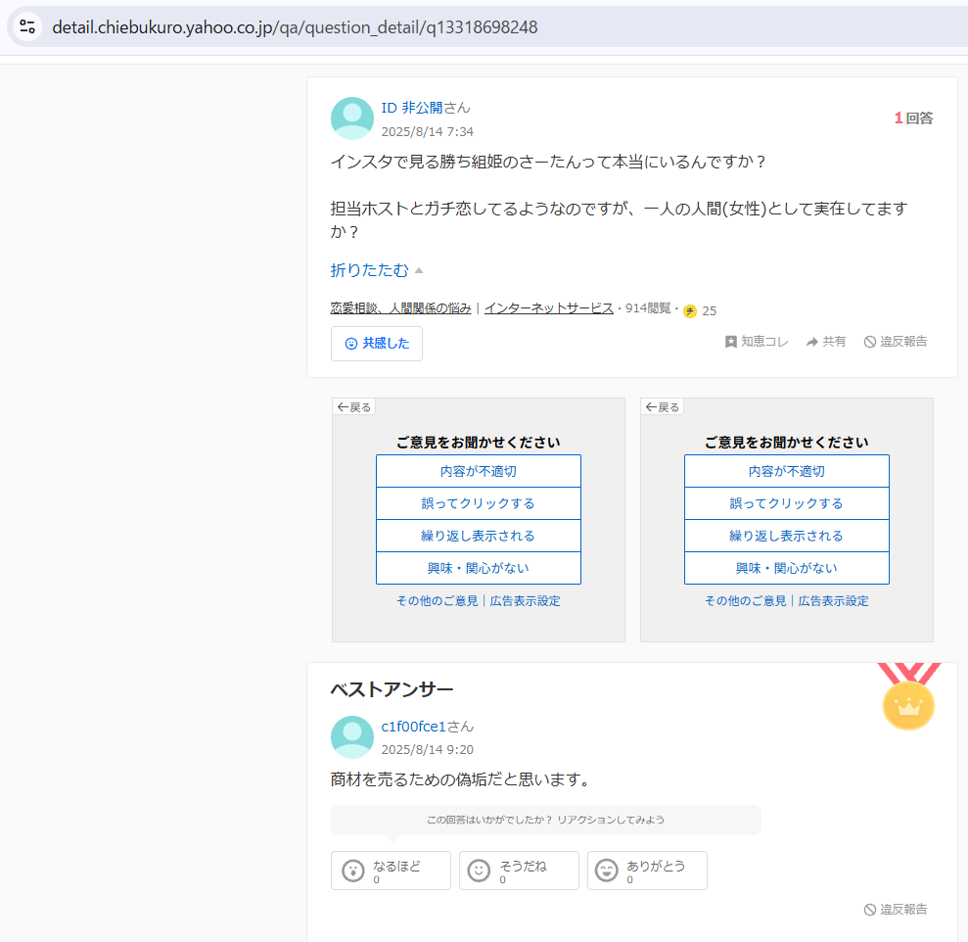The width and height of the screenshot is (968, 942).
Task: Open c1f00fce1 answerer's avatar
Action: click(352, 737)
